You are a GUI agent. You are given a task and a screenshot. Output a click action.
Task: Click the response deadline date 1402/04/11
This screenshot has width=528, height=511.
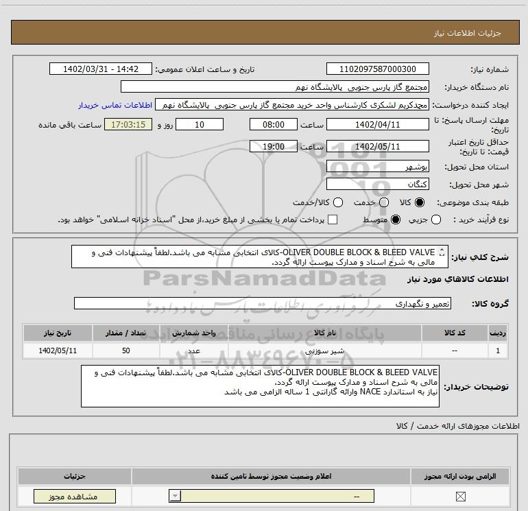pos(377,124)
